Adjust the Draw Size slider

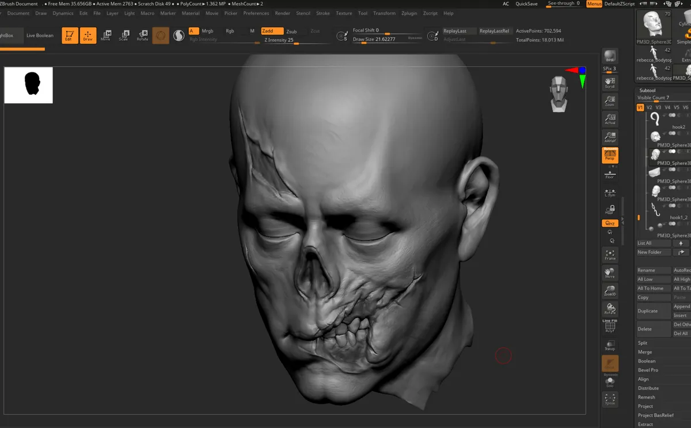click(387, 39)
